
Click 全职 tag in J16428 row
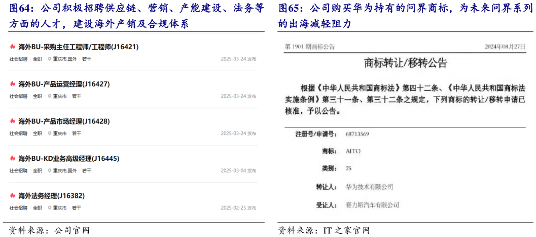[37, 133]
